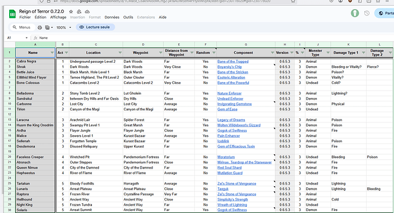Click the Lecture seule button
The width and height of the screenshot is (394, 213).
click(x=95, y=27)
